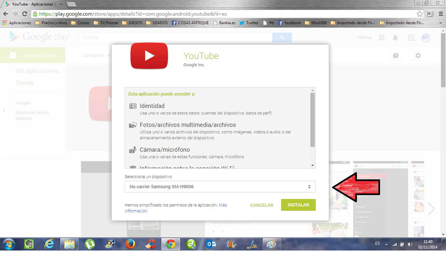Click the YouTube app logo in dialog
The height and width of the screenshot is (259, 446).
(x=149, y=56)
